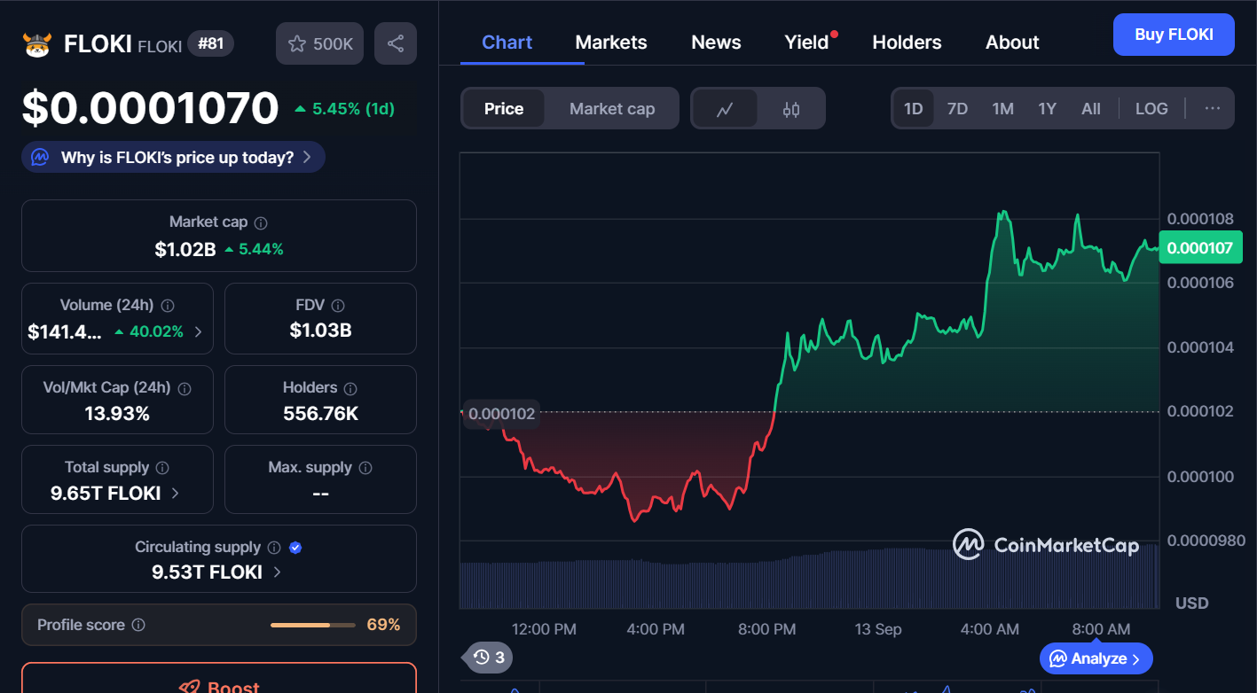1257x693 pixels.
Task: Open FDV info icon
Action: tap(338, 306)
